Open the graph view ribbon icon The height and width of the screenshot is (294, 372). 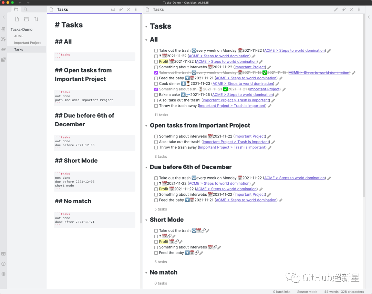click(3, 39)
